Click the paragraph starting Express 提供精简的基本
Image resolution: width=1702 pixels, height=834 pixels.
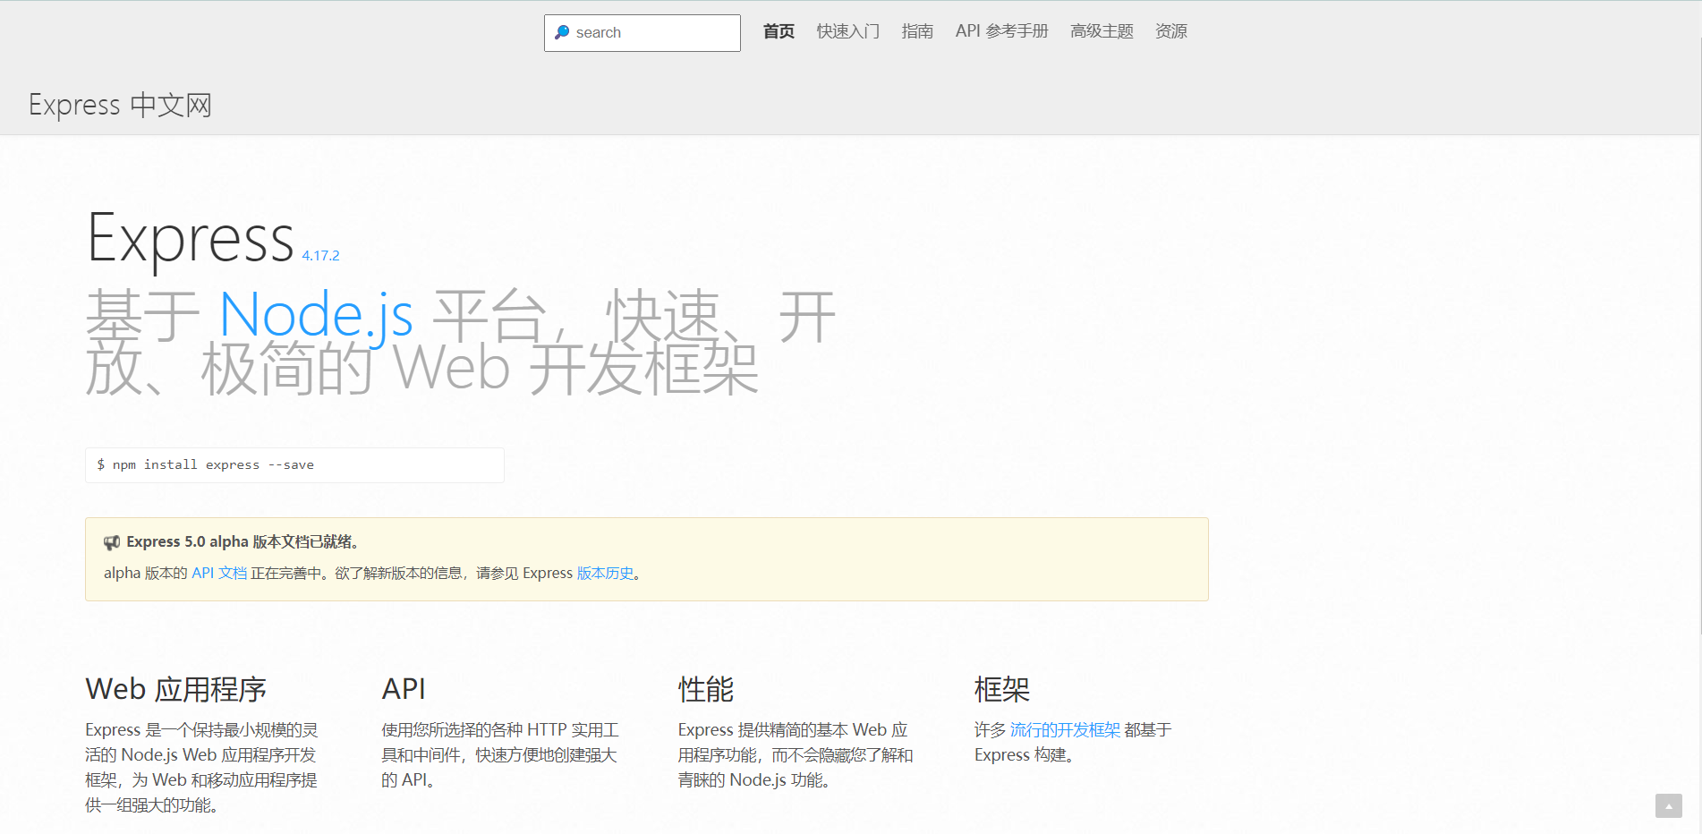(x=796, y=755)
